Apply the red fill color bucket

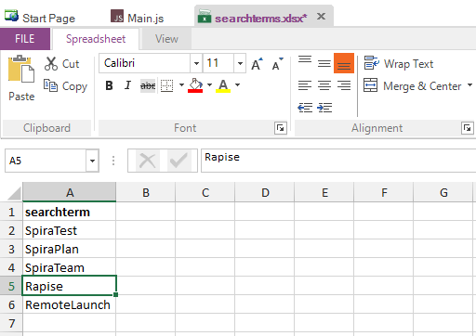pos(195,85)
